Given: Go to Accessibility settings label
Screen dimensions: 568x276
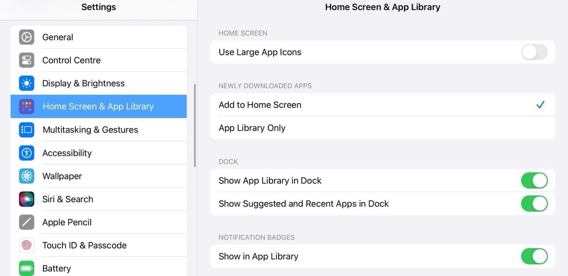Looking at the screenshot, I should tap(67, 153).
